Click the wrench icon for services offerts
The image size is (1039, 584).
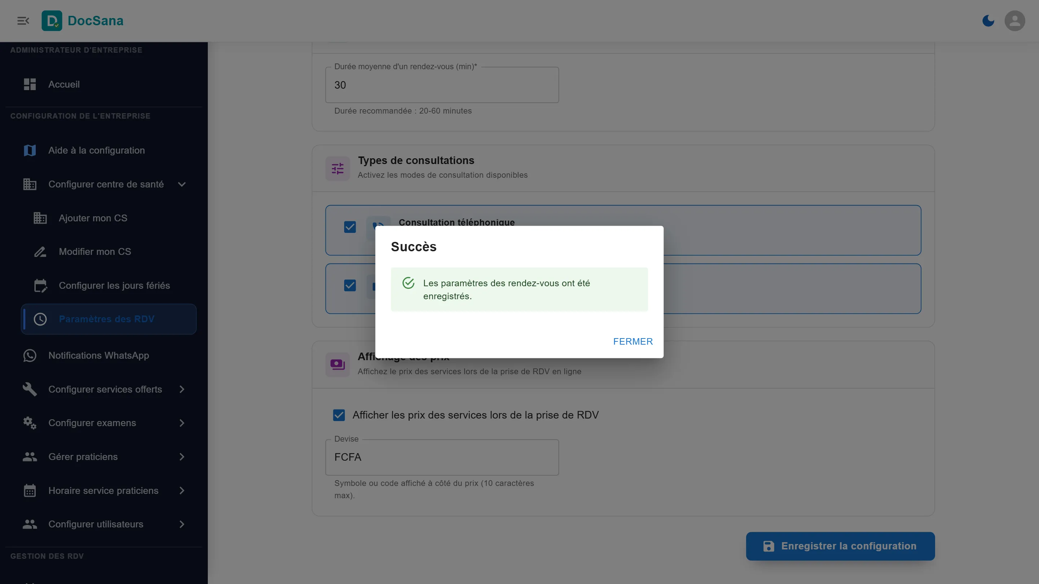click(x=30, y=389)
